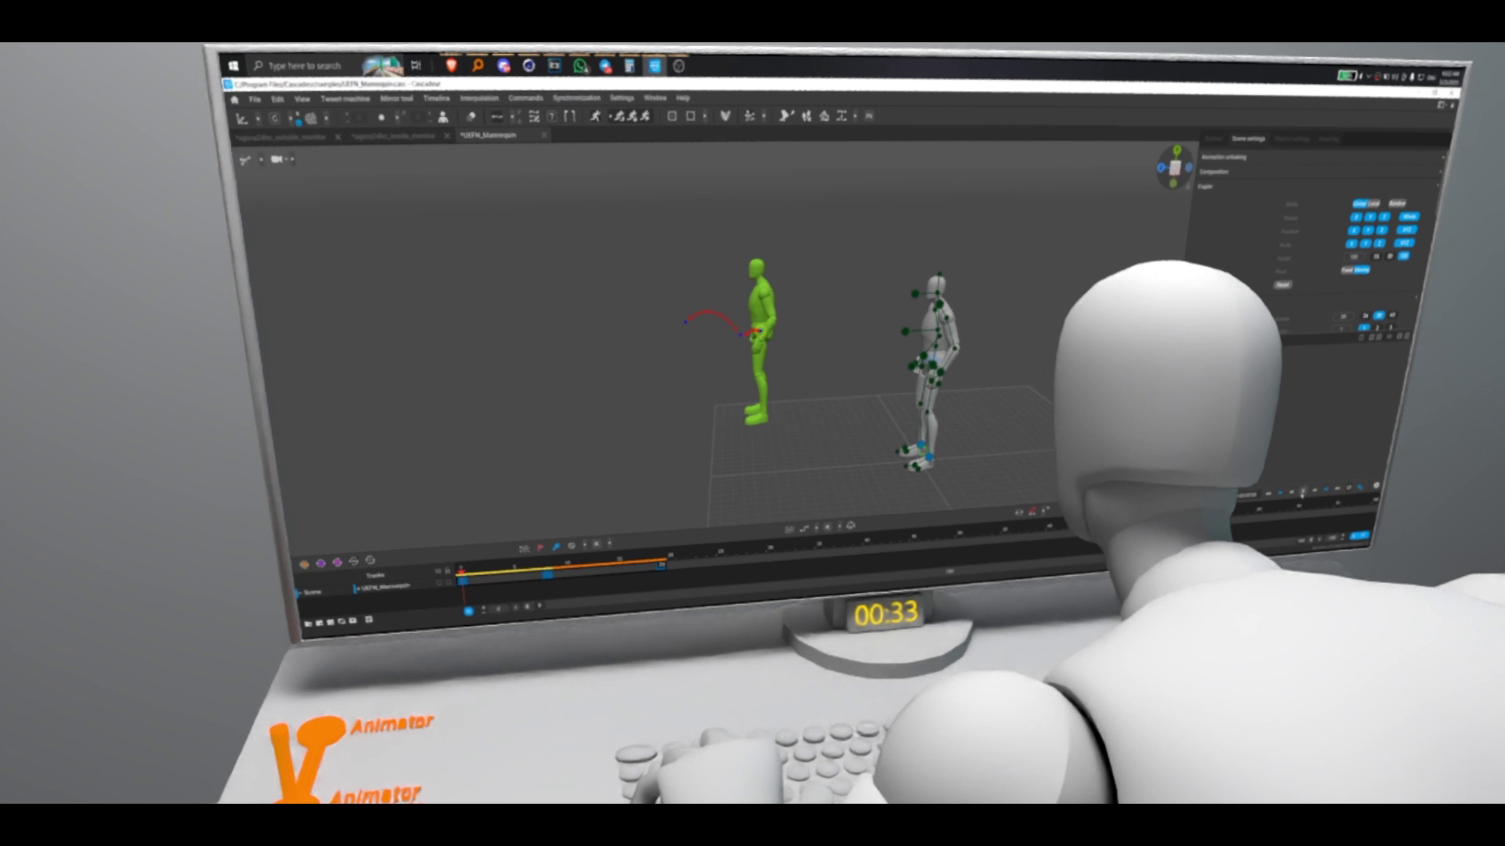The height and width of the screenshot is (846, 1505).
Task: Open dropdown arrow next to sphere ball icon
Action: 327,118
